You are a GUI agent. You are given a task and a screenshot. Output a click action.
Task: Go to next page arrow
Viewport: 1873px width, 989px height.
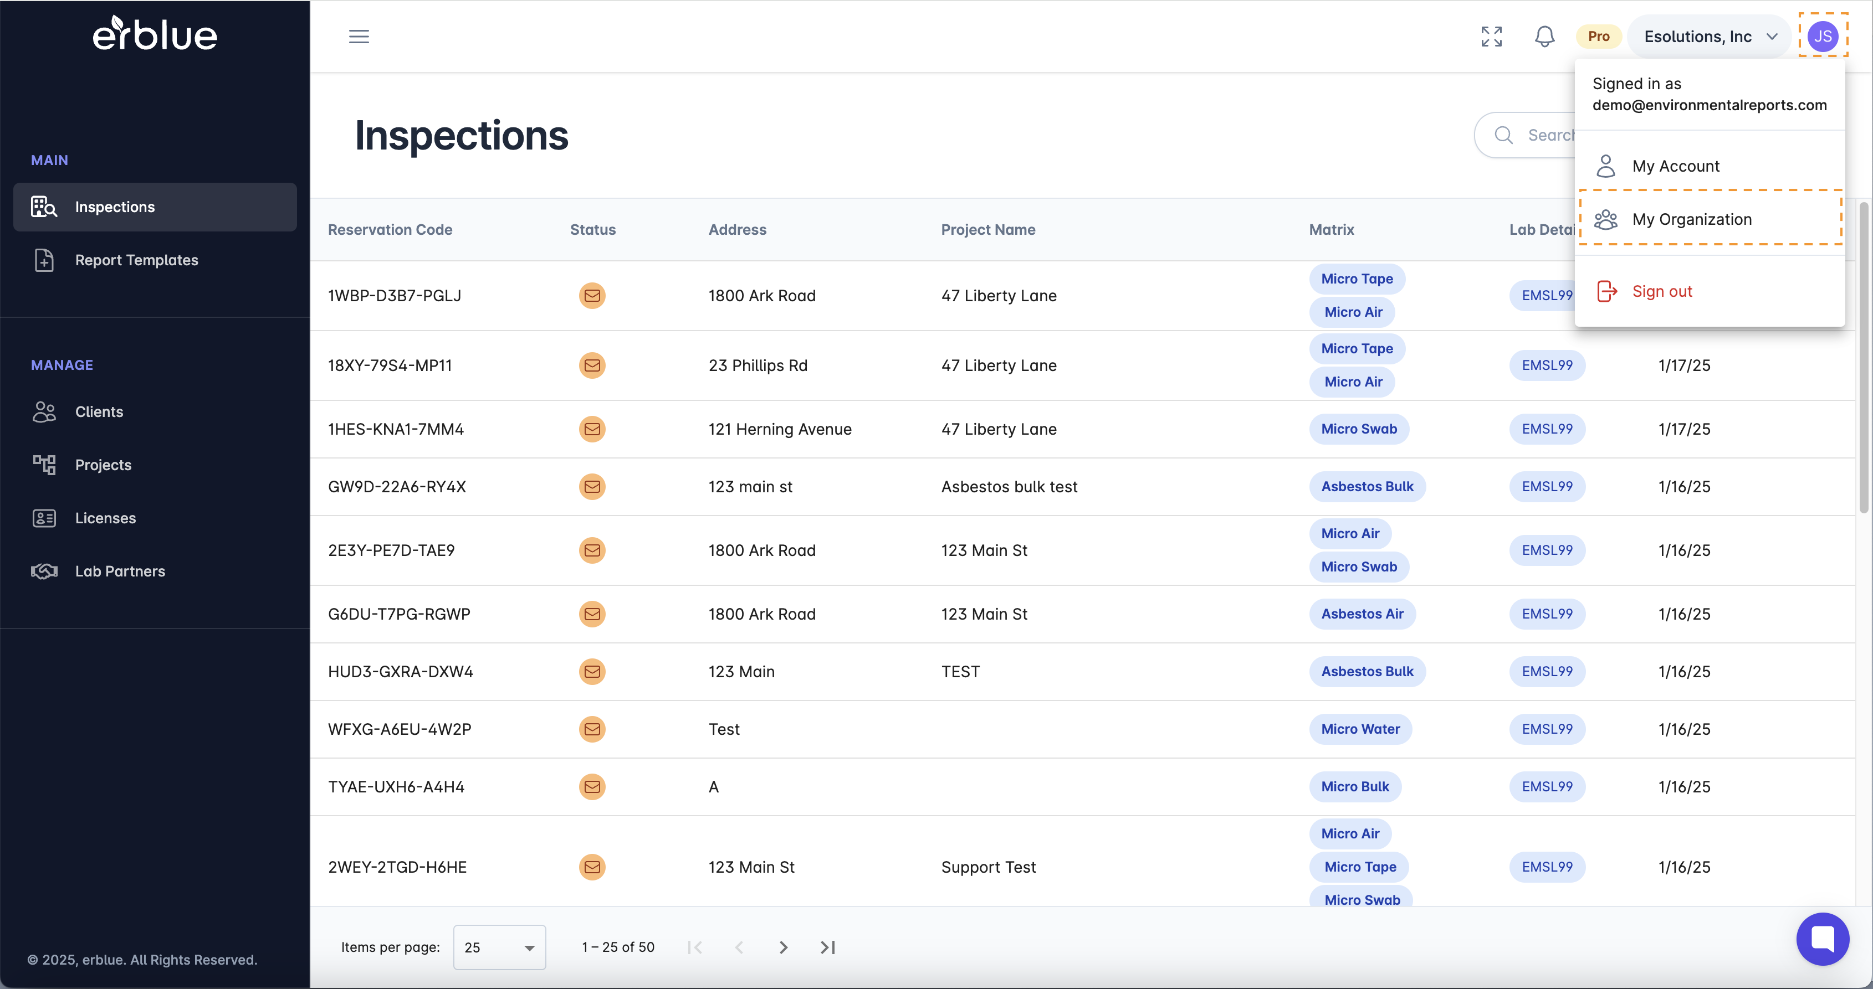783,947
